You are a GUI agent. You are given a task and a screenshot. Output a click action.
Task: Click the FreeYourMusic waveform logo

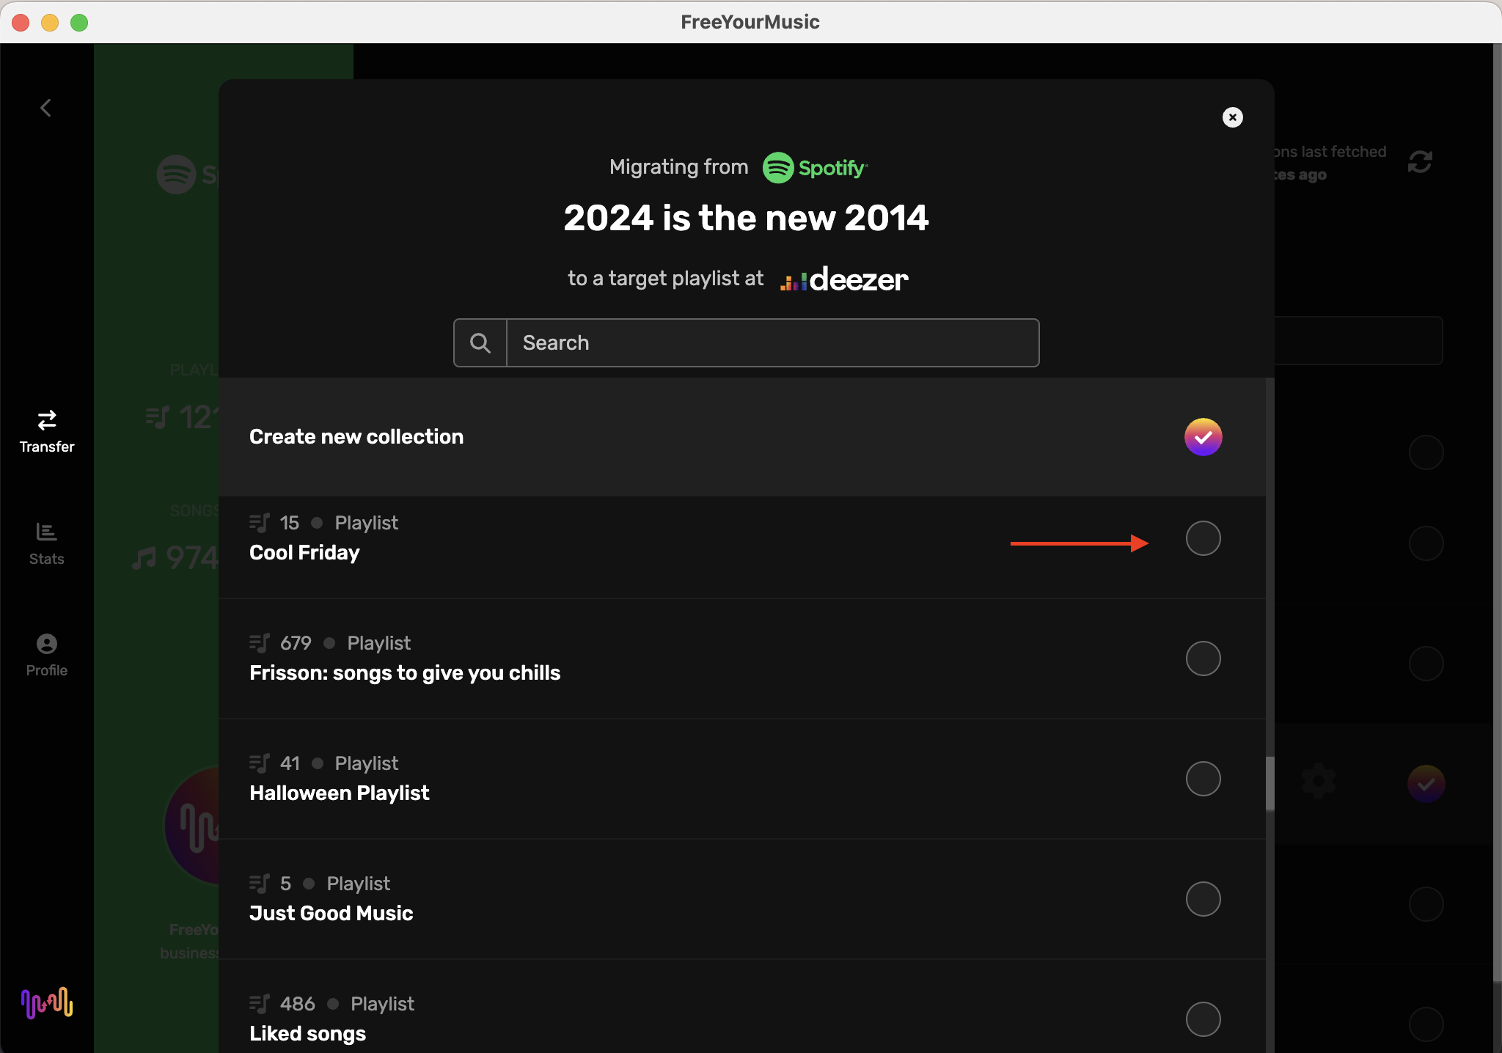tap(47, 1002)
